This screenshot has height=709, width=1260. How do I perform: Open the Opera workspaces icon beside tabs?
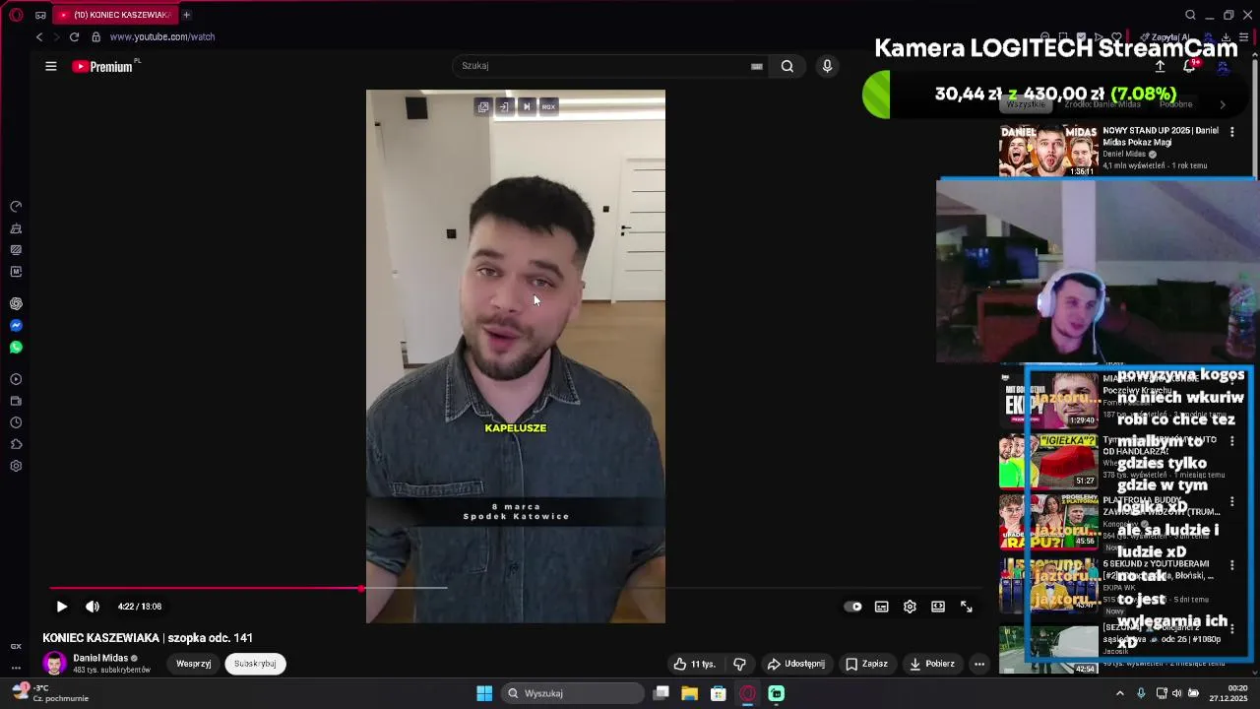click(x=40, y=15)
